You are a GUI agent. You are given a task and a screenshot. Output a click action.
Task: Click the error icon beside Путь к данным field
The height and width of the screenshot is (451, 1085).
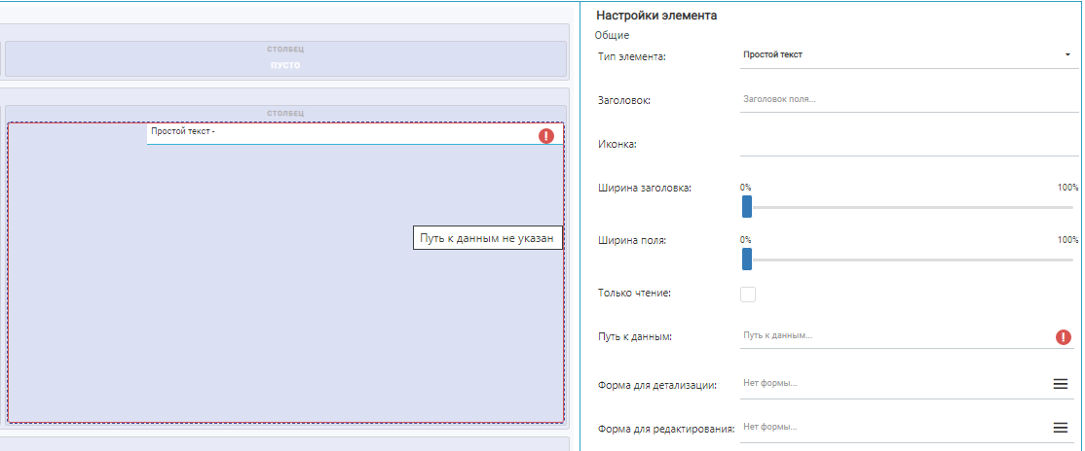point(1064,337)
